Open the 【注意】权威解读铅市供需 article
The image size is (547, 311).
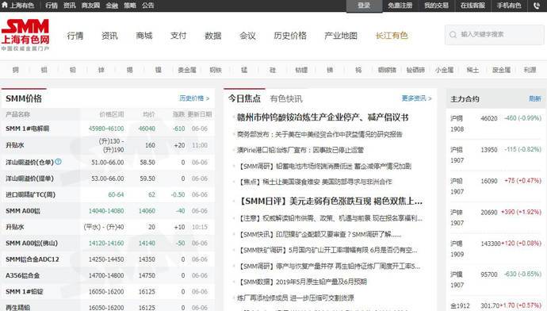[331, 218]
